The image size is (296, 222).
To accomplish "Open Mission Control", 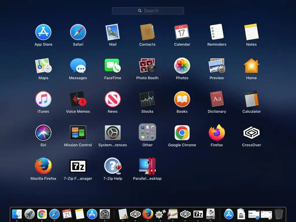I will 78,133.
